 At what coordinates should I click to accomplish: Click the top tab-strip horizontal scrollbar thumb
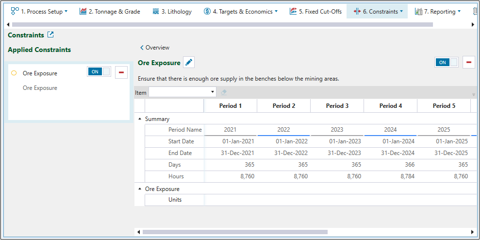222,25
